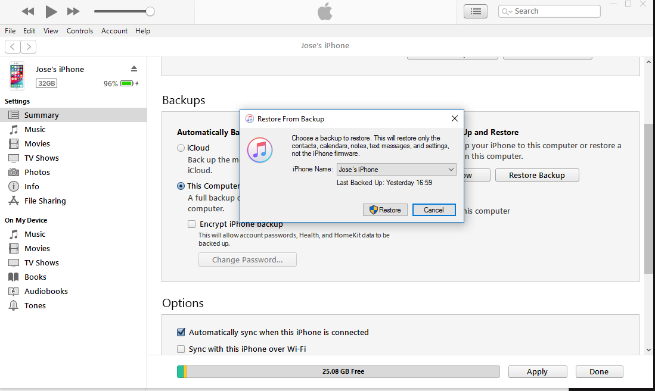Skip to the next track with fast-forward
Viewport: 655px width, 391px height.
73,11
